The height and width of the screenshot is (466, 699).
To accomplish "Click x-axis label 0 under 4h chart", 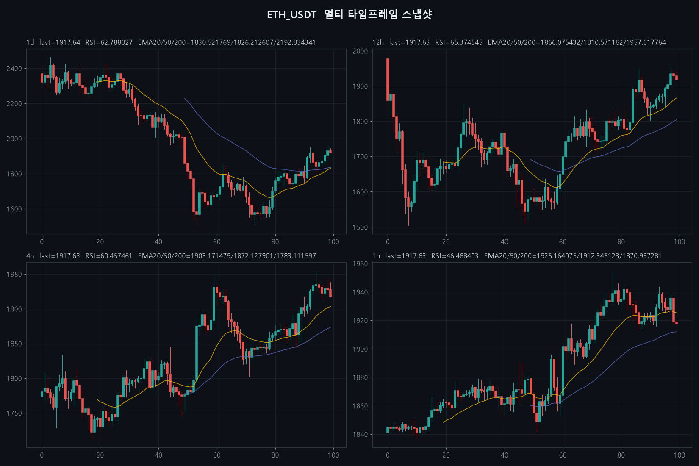I will (42, 455).
